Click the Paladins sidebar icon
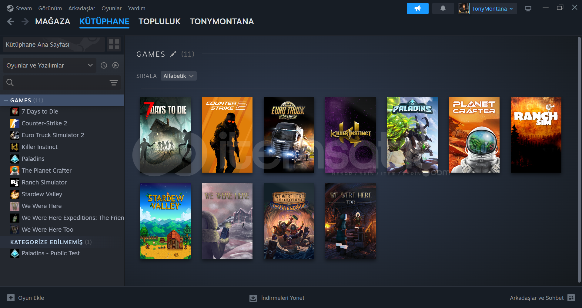The height and width of the screenshot is (308, 582). [x=15, y=159]
